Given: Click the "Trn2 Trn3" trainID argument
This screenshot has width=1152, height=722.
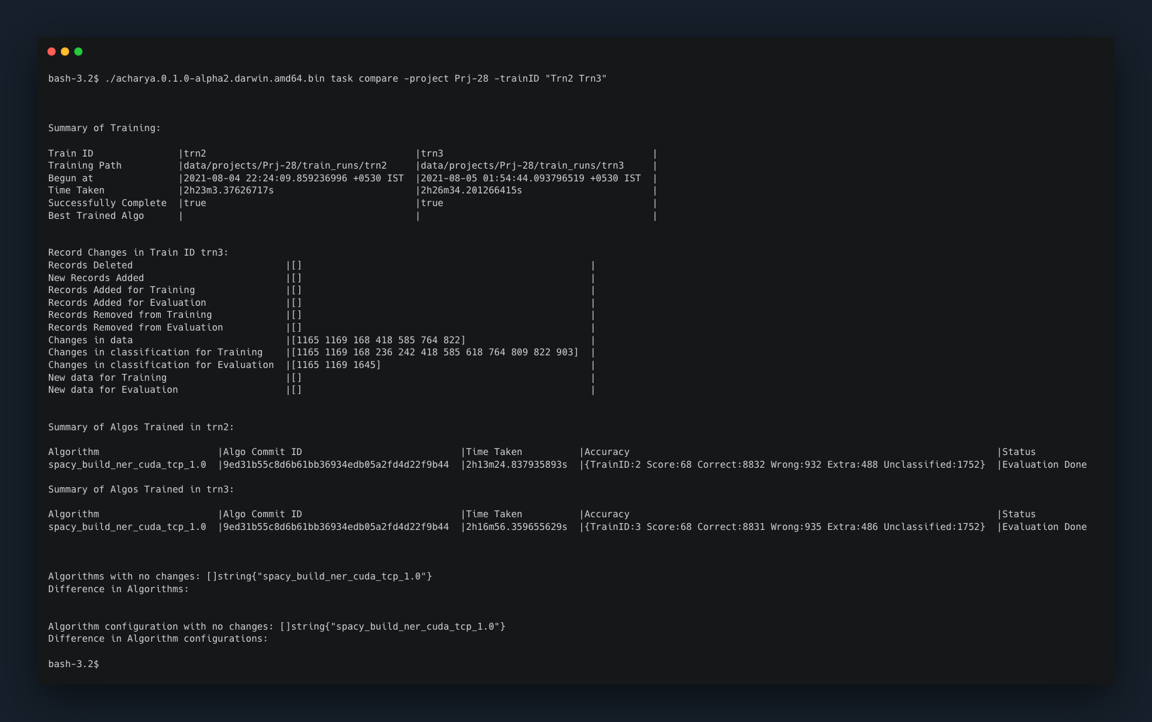Looking at the screenshot, I should point(576,79).
